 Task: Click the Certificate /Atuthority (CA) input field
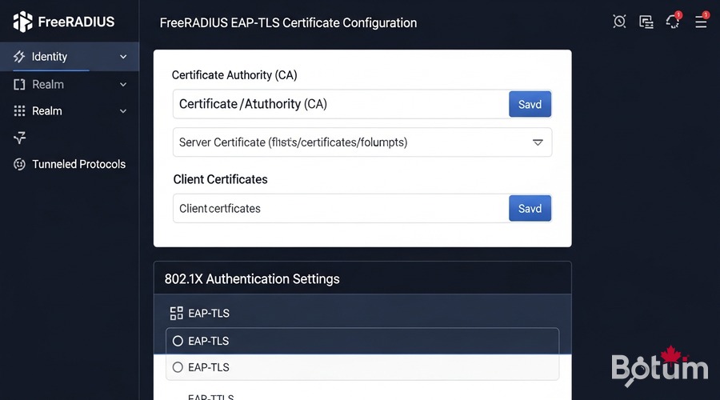tap(341, 104)
